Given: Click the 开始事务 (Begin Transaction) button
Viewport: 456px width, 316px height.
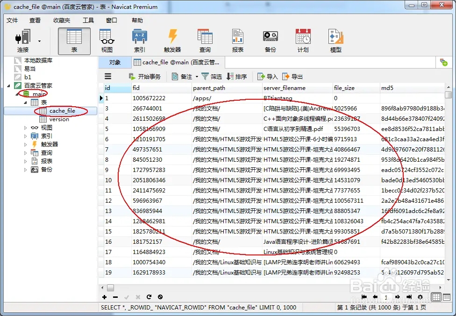Looking at the screenshot, I should pyautogui.click(x=145, y=76).
